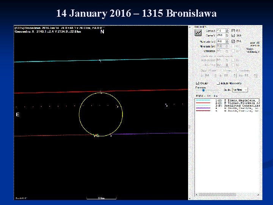The height and width of the screenshot is (205, 273).
Task: Click the Orientation value field
Action: point(221,51)
